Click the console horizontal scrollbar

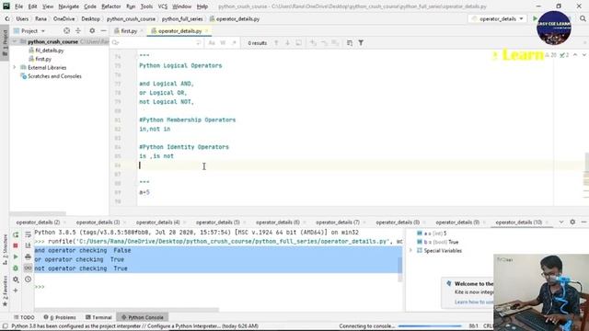tap(126, 310)
